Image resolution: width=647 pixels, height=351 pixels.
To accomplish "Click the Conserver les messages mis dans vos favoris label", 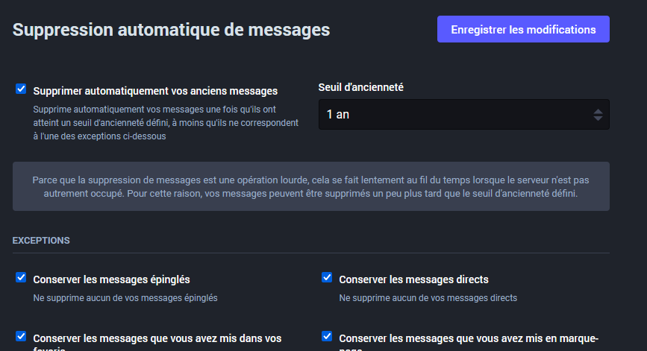I will click(x=157, y=338).
